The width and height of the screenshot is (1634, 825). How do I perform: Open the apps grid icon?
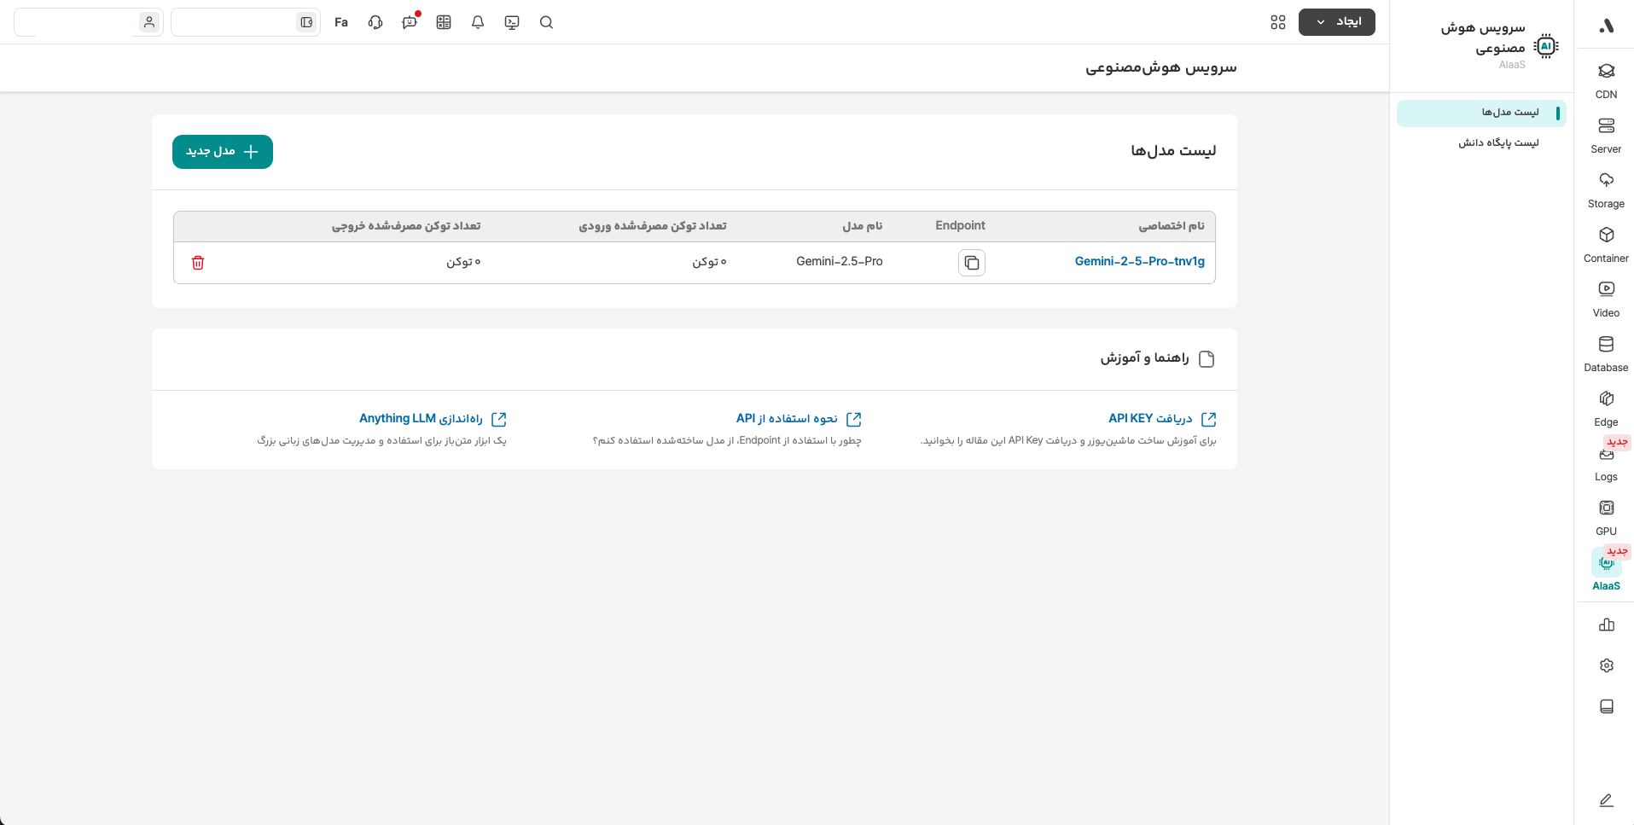tap(1277, 22)
